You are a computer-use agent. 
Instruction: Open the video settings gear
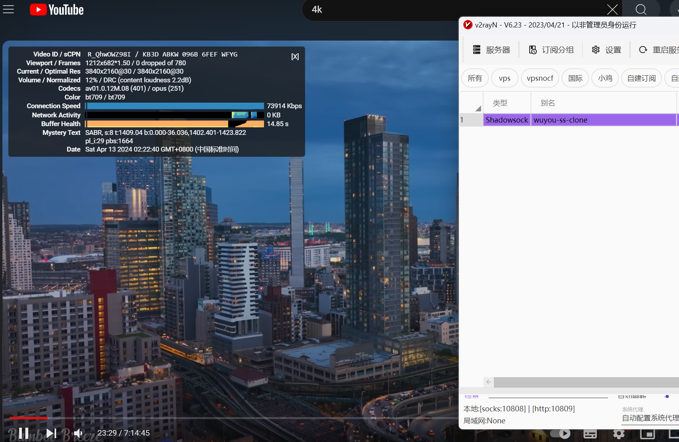coord(618,434)
